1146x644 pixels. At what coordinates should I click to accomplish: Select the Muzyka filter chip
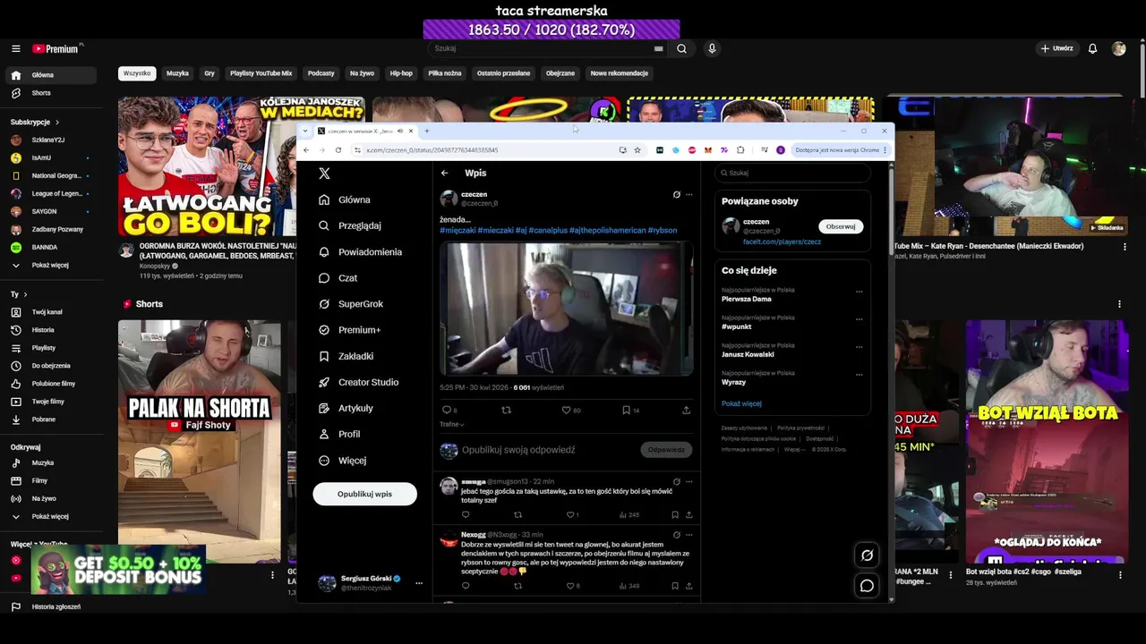(177, 73)
